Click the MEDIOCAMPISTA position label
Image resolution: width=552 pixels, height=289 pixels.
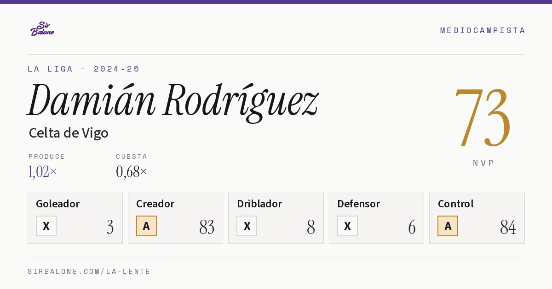pyautogui.click(x=483, y=30)
